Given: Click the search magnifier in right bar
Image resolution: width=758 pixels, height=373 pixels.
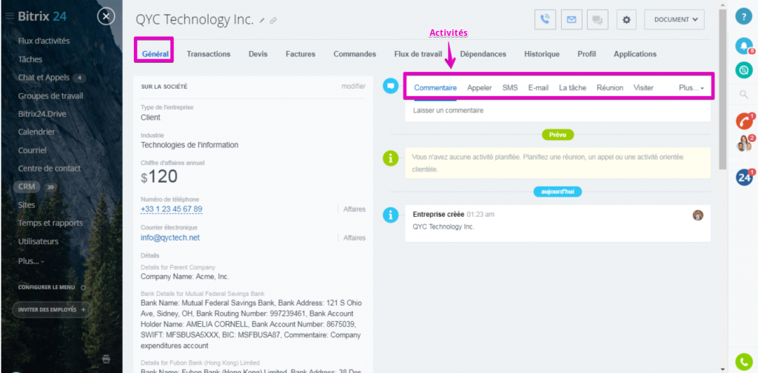Looking at the screenshot, I should coord(744,95).
